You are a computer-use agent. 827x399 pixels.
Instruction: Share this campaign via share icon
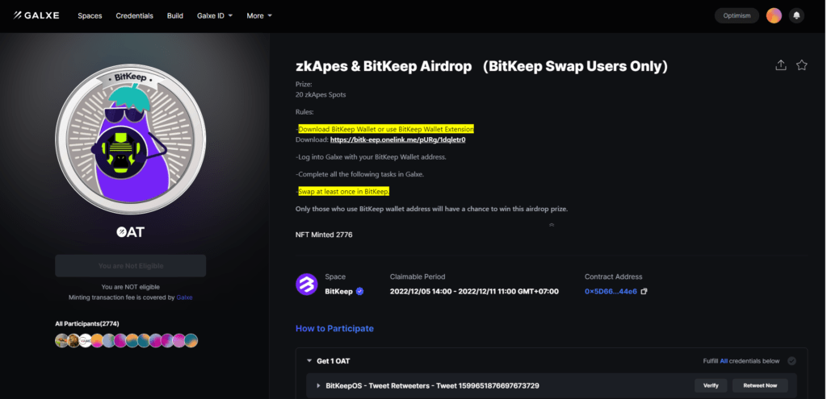pos(781,65)
